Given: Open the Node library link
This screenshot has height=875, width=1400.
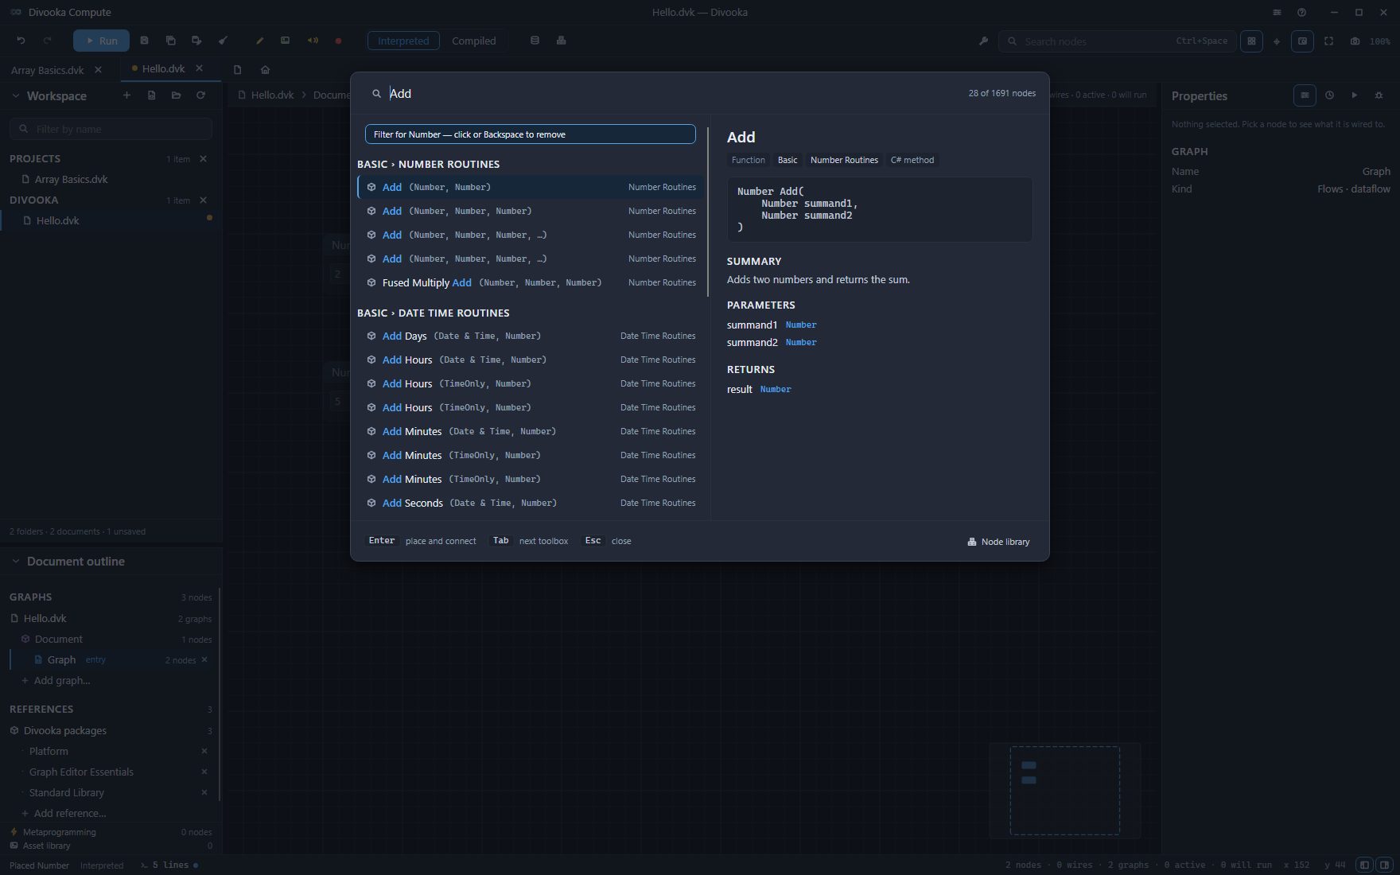Looking at the screenshot, I should click(998, 542).
